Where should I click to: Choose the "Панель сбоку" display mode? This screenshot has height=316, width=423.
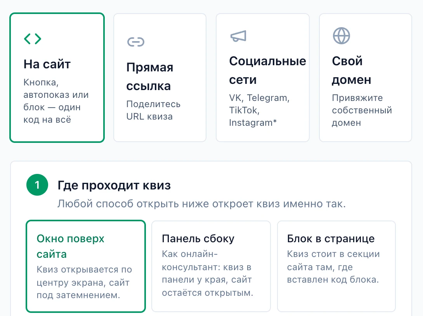[211, 266]
